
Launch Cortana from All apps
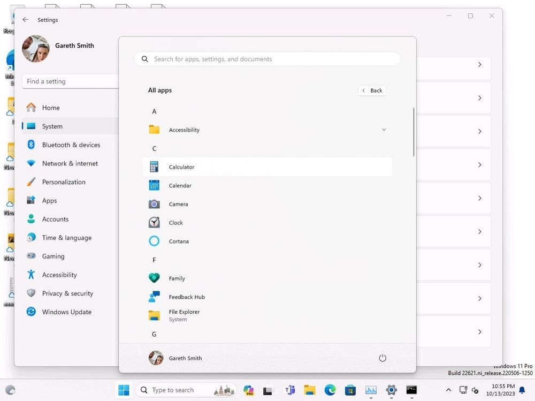tap(267, 241)
